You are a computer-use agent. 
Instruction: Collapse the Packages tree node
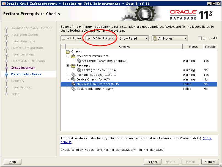tap(68, 65)
